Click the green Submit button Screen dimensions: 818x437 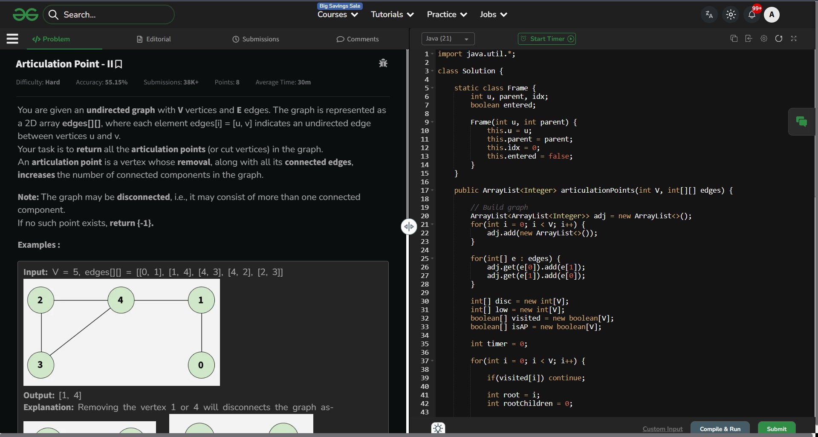pos(776,428)
